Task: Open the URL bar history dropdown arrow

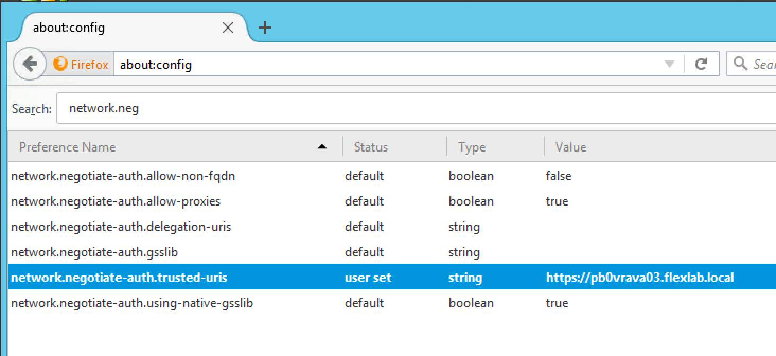Action: tap(669, 65)
